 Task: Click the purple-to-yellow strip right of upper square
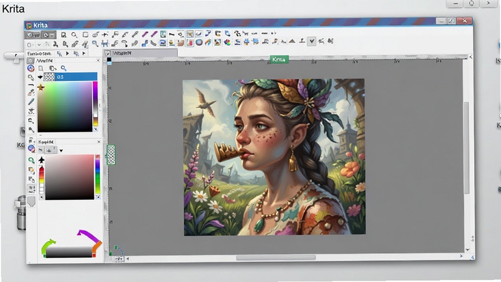tap(95, 104)
